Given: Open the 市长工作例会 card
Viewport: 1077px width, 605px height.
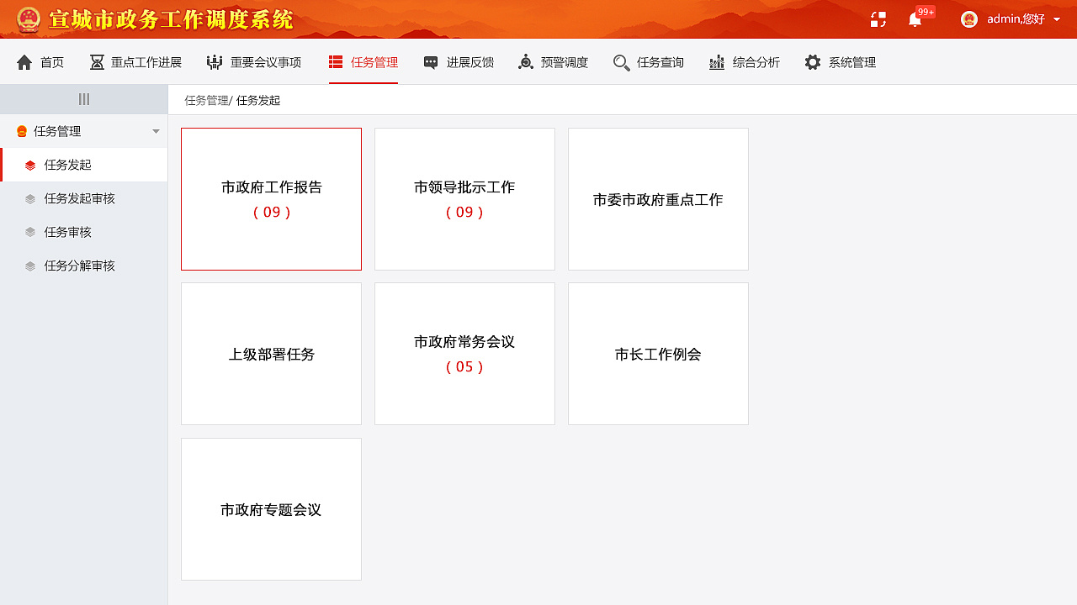Looking at the screenshot, I should click(x=658, y=353).
